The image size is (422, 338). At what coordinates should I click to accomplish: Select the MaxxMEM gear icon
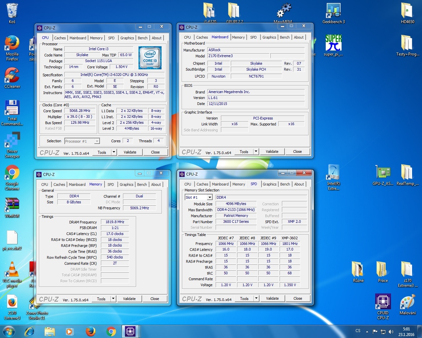pos(283,13)
